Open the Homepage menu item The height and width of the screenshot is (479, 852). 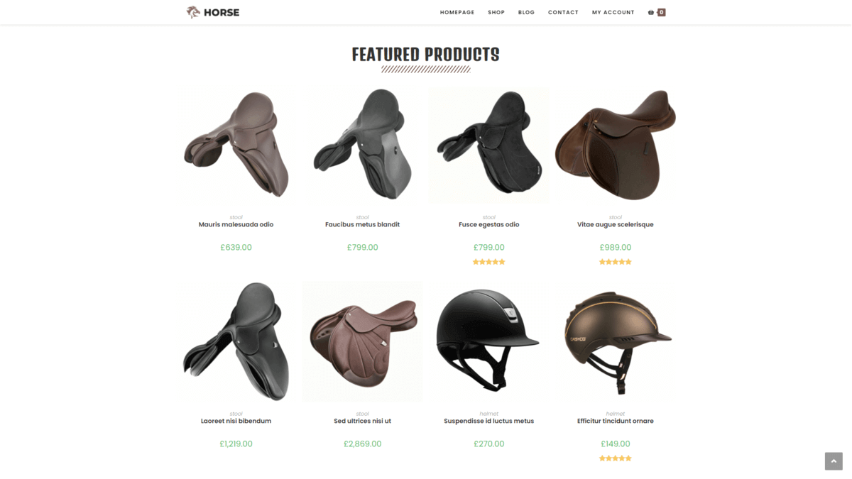[457, 12]
